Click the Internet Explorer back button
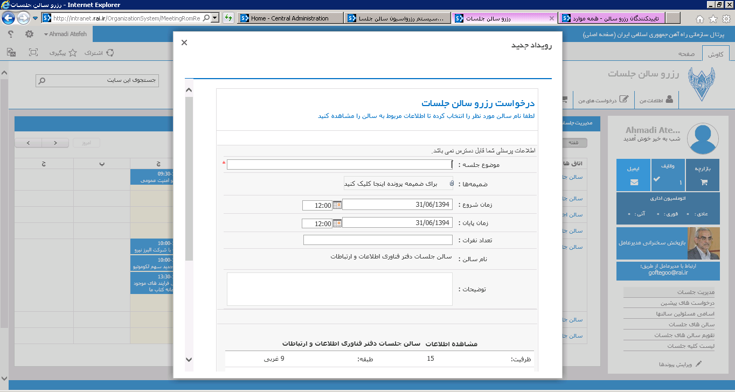735x392 pixels. (x=9, y=18)
